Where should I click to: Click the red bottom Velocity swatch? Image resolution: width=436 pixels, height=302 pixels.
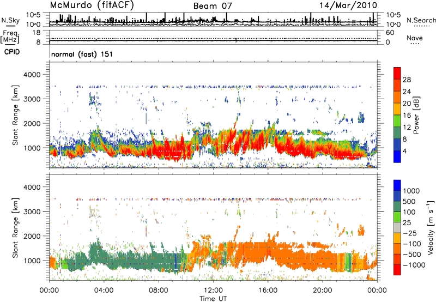397,270
